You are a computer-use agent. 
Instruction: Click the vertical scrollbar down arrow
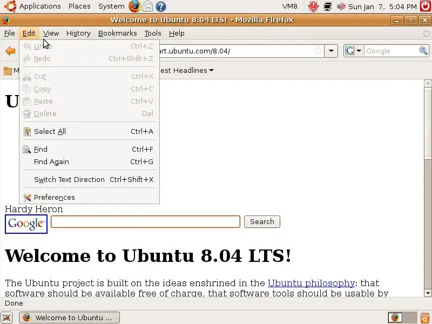pyautogui.click(x=428, y=293)
